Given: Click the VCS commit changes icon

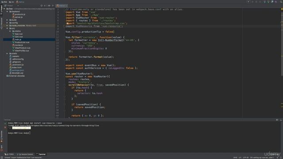Looking at the screenshot, I should (x=268, y=2).
